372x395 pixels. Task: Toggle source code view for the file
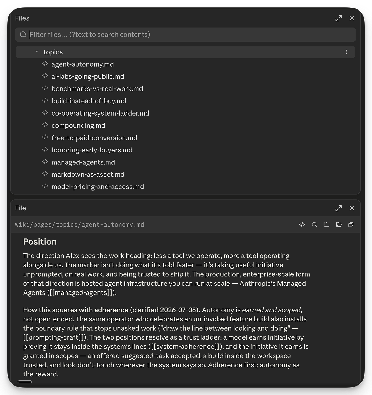pos(302,224)
